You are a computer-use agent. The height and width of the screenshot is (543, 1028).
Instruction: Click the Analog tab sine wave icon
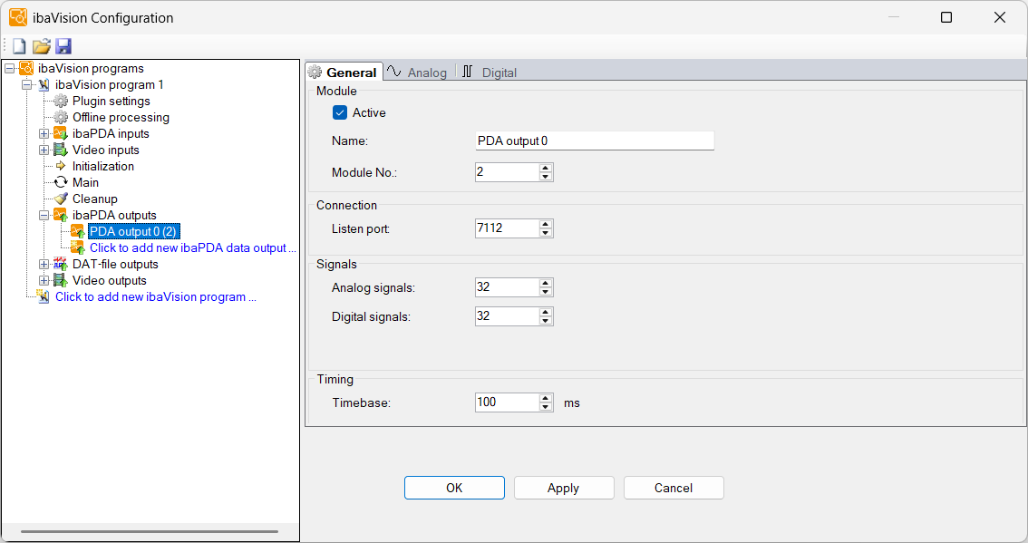(394, 72)
